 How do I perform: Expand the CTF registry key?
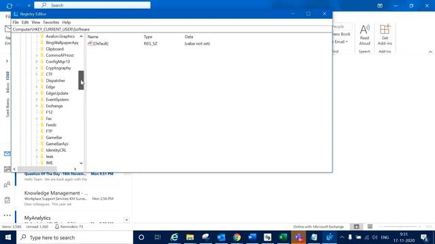[x=37, y=74]
